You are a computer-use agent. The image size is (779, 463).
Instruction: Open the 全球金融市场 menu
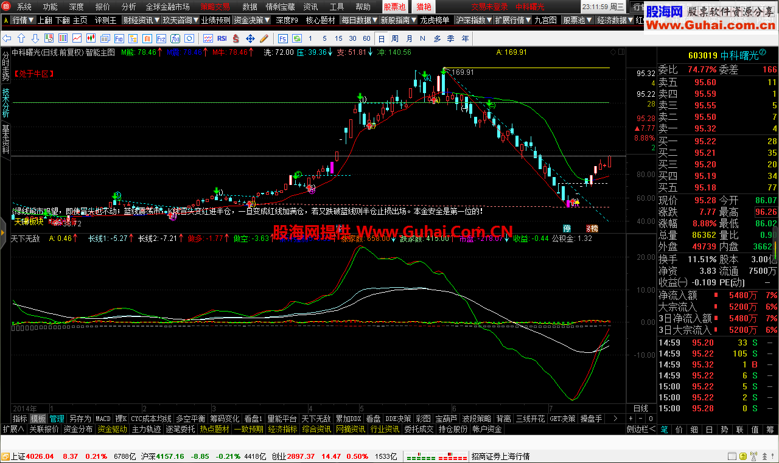tap(167, 7)
